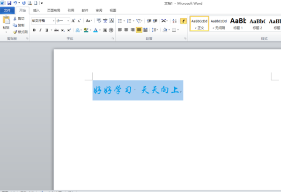Click the Save icon in quick access toolbar

click(x=9, y=3)
